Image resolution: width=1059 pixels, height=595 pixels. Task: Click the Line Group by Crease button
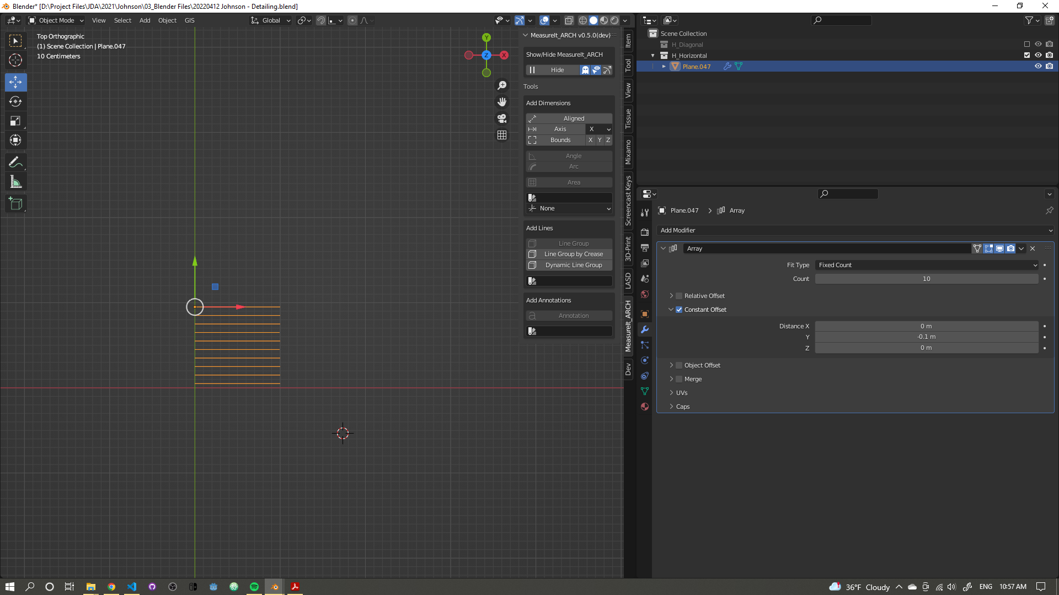point(569,254)
